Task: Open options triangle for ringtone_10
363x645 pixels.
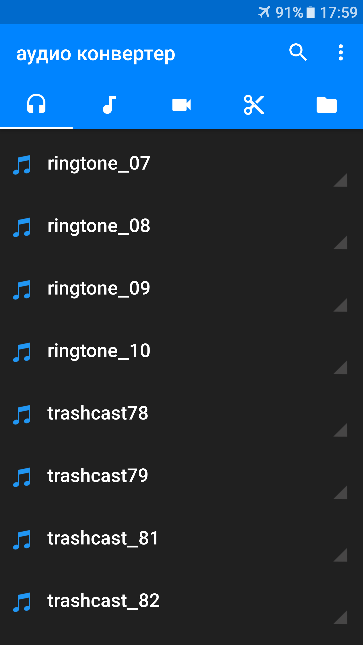Action: point(340,367)
